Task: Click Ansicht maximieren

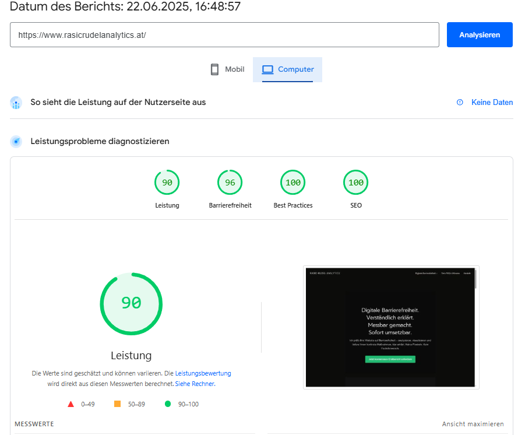Action: (x=473, y=424)
